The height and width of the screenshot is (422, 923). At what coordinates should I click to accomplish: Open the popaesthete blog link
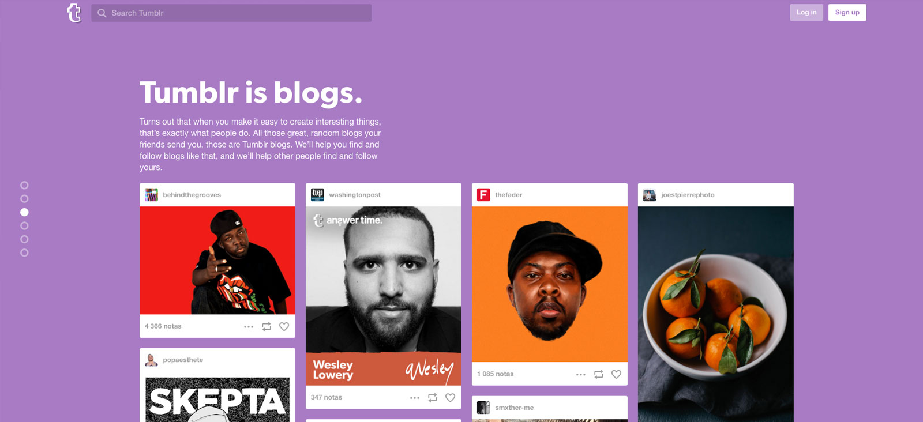[183, 360]
